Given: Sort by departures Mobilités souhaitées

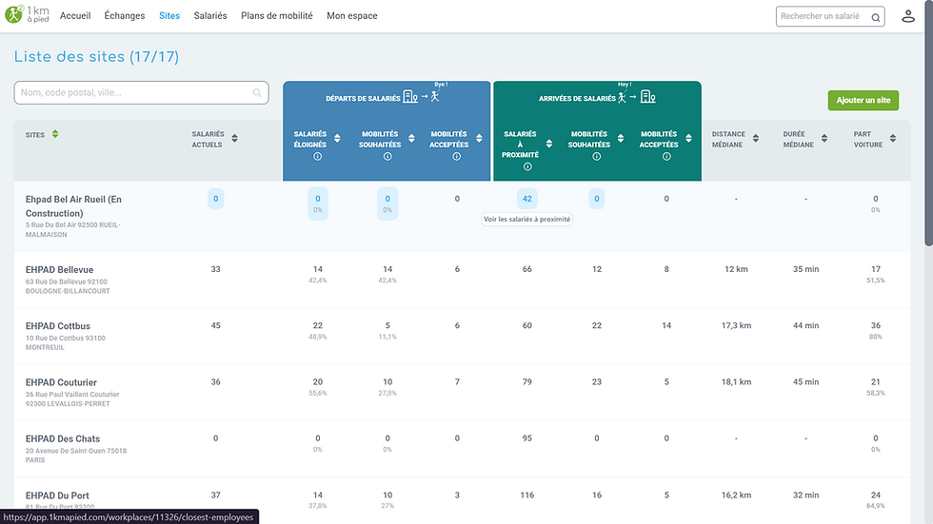Looking at the screenshot, I should click(411, 139).
